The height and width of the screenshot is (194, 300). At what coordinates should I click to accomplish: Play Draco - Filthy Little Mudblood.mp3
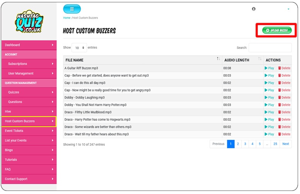[269, 112]
